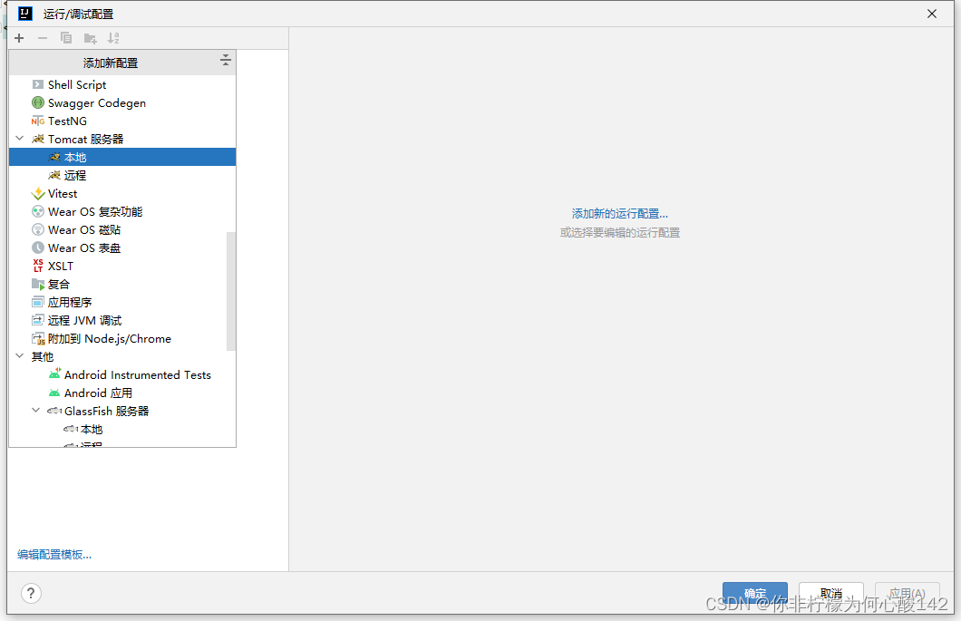
Task: Click the 远程 JVM 调试 icon
Action: [x=38, y=320]
